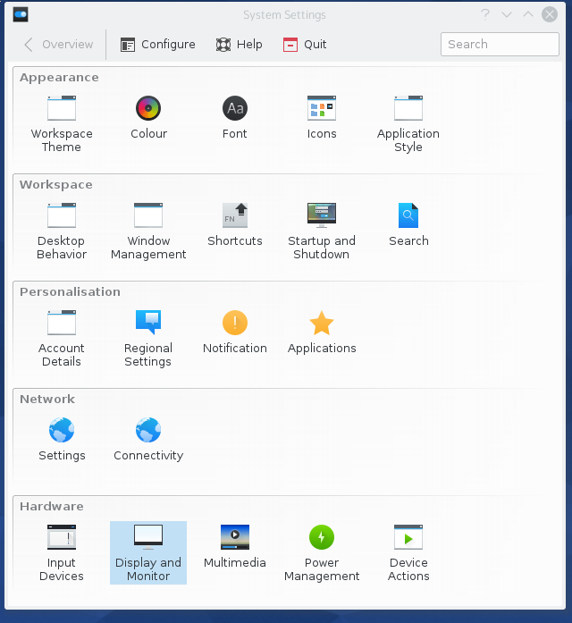Open the Search module in Workspace

[x=408, y=224]
